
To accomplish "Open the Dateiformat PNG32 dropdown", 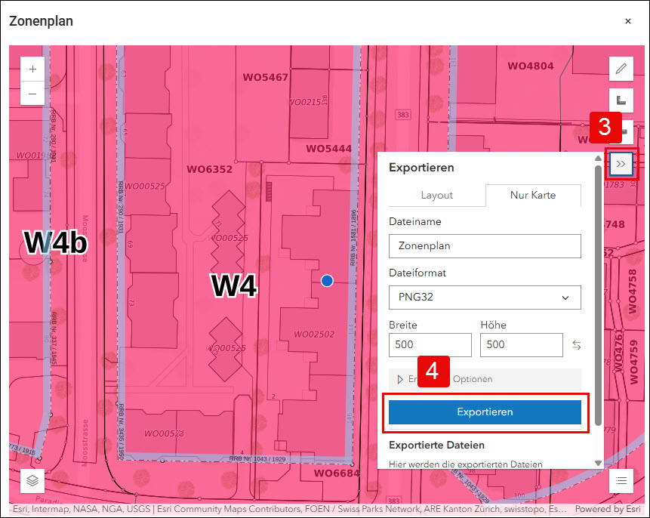I will coord(485,298).
